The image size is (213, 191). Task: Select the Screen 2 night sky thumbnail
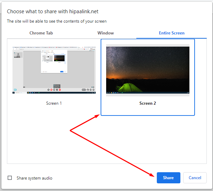coord(148,70)
